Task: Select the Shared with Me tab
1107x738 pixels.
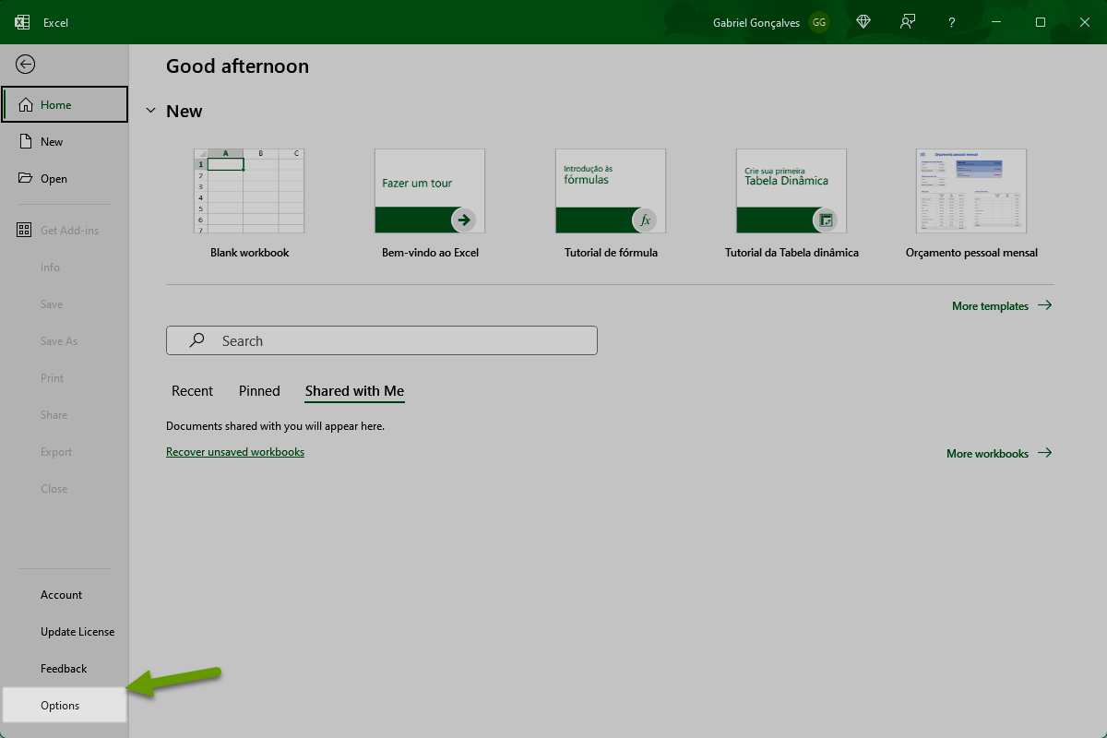Action: (354, 391)
